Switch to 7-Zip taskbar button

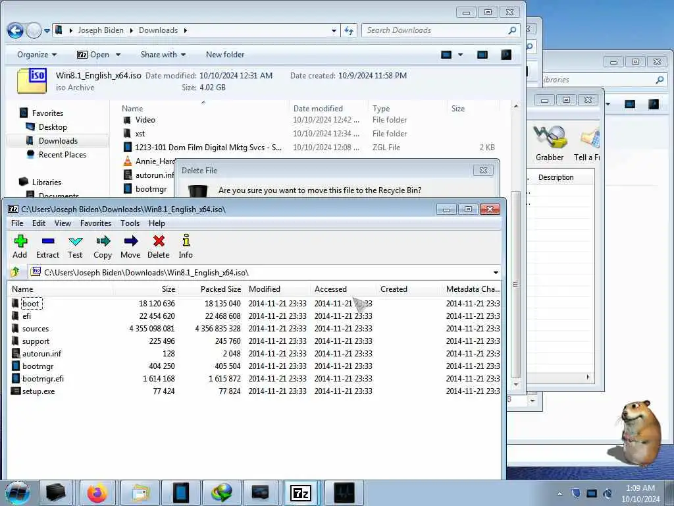(x=301, y=493)
